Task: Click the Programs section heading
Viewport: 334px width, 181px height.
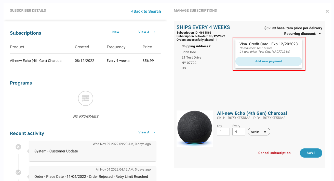Action: coord(21,83)
